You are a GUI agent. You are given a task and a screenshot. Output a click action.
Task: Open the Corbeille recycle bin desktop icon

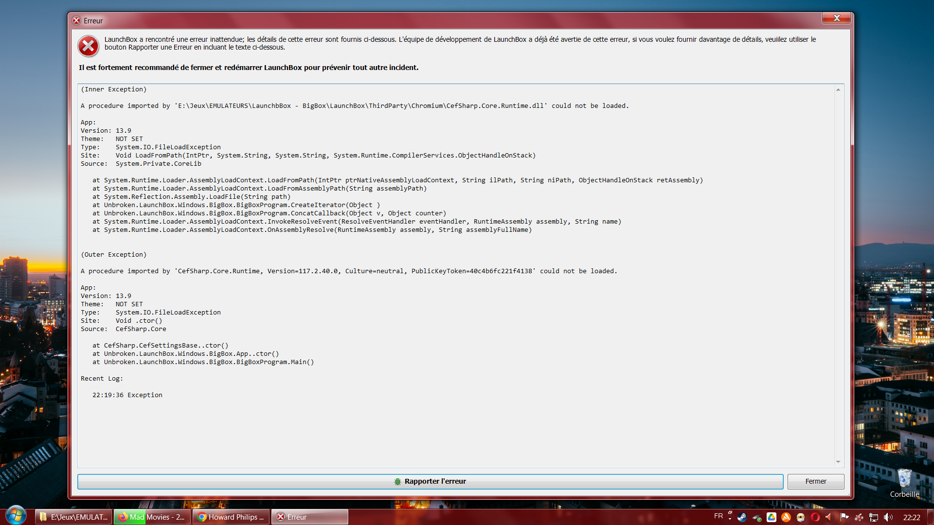pos(904,483)
